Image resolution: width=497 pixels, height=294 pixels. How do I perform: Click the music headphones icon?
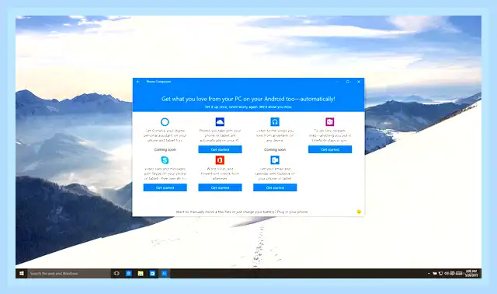(275, 121)
